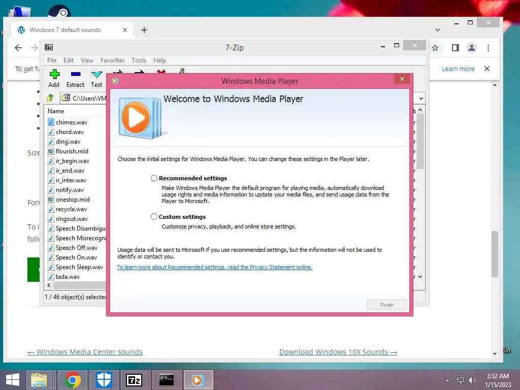
Task: Click the 7-Zip title bar icon
Action: (49, 47)
